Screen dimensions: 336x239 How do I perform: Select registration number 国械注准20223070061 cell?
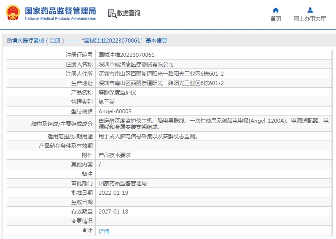pos(126,55)
